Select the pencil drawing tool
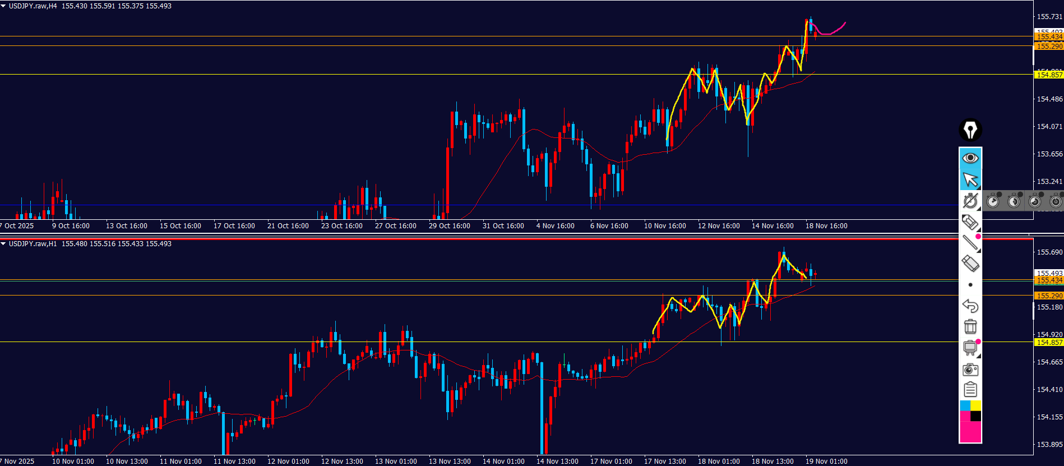1064x466 pixels. (970, 222)
